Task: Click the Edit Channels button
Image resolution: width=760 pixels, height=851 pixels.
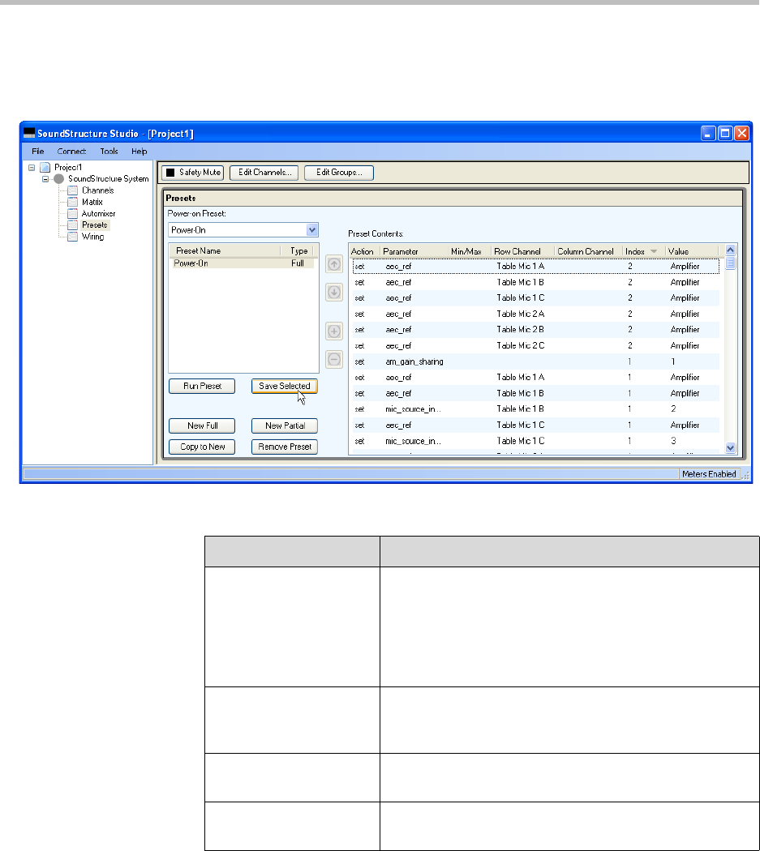Action: pos(264,173)
